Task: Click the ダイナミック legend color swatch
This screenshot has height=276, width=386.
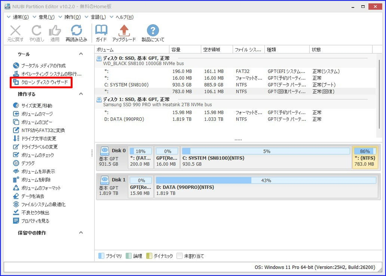Action: coord(149,256)
